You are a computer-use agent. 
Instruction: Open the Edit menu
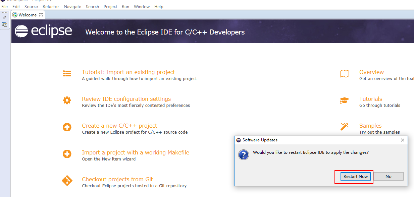[x=16, y=6]
